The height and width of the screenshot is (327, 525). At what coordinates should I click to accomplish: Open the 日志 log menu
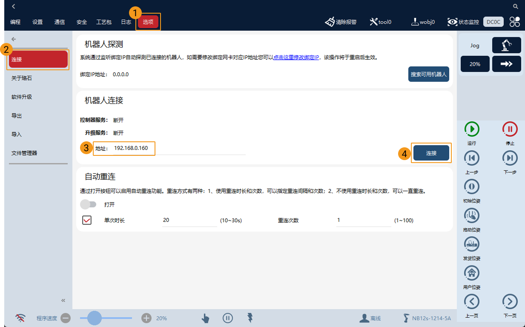tap(126, 22)
